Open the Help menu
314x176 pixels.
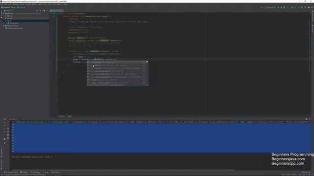[65, 4]
